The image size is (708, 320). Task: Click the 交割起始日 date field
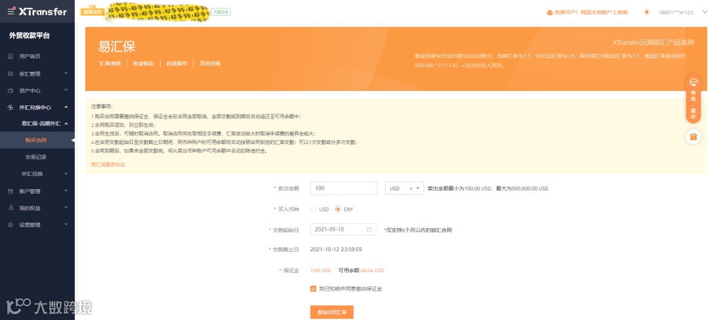click(344, 230)
